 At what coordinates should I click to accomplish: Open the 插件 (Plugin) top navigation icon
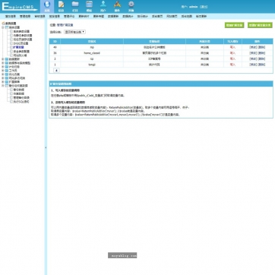117,6
